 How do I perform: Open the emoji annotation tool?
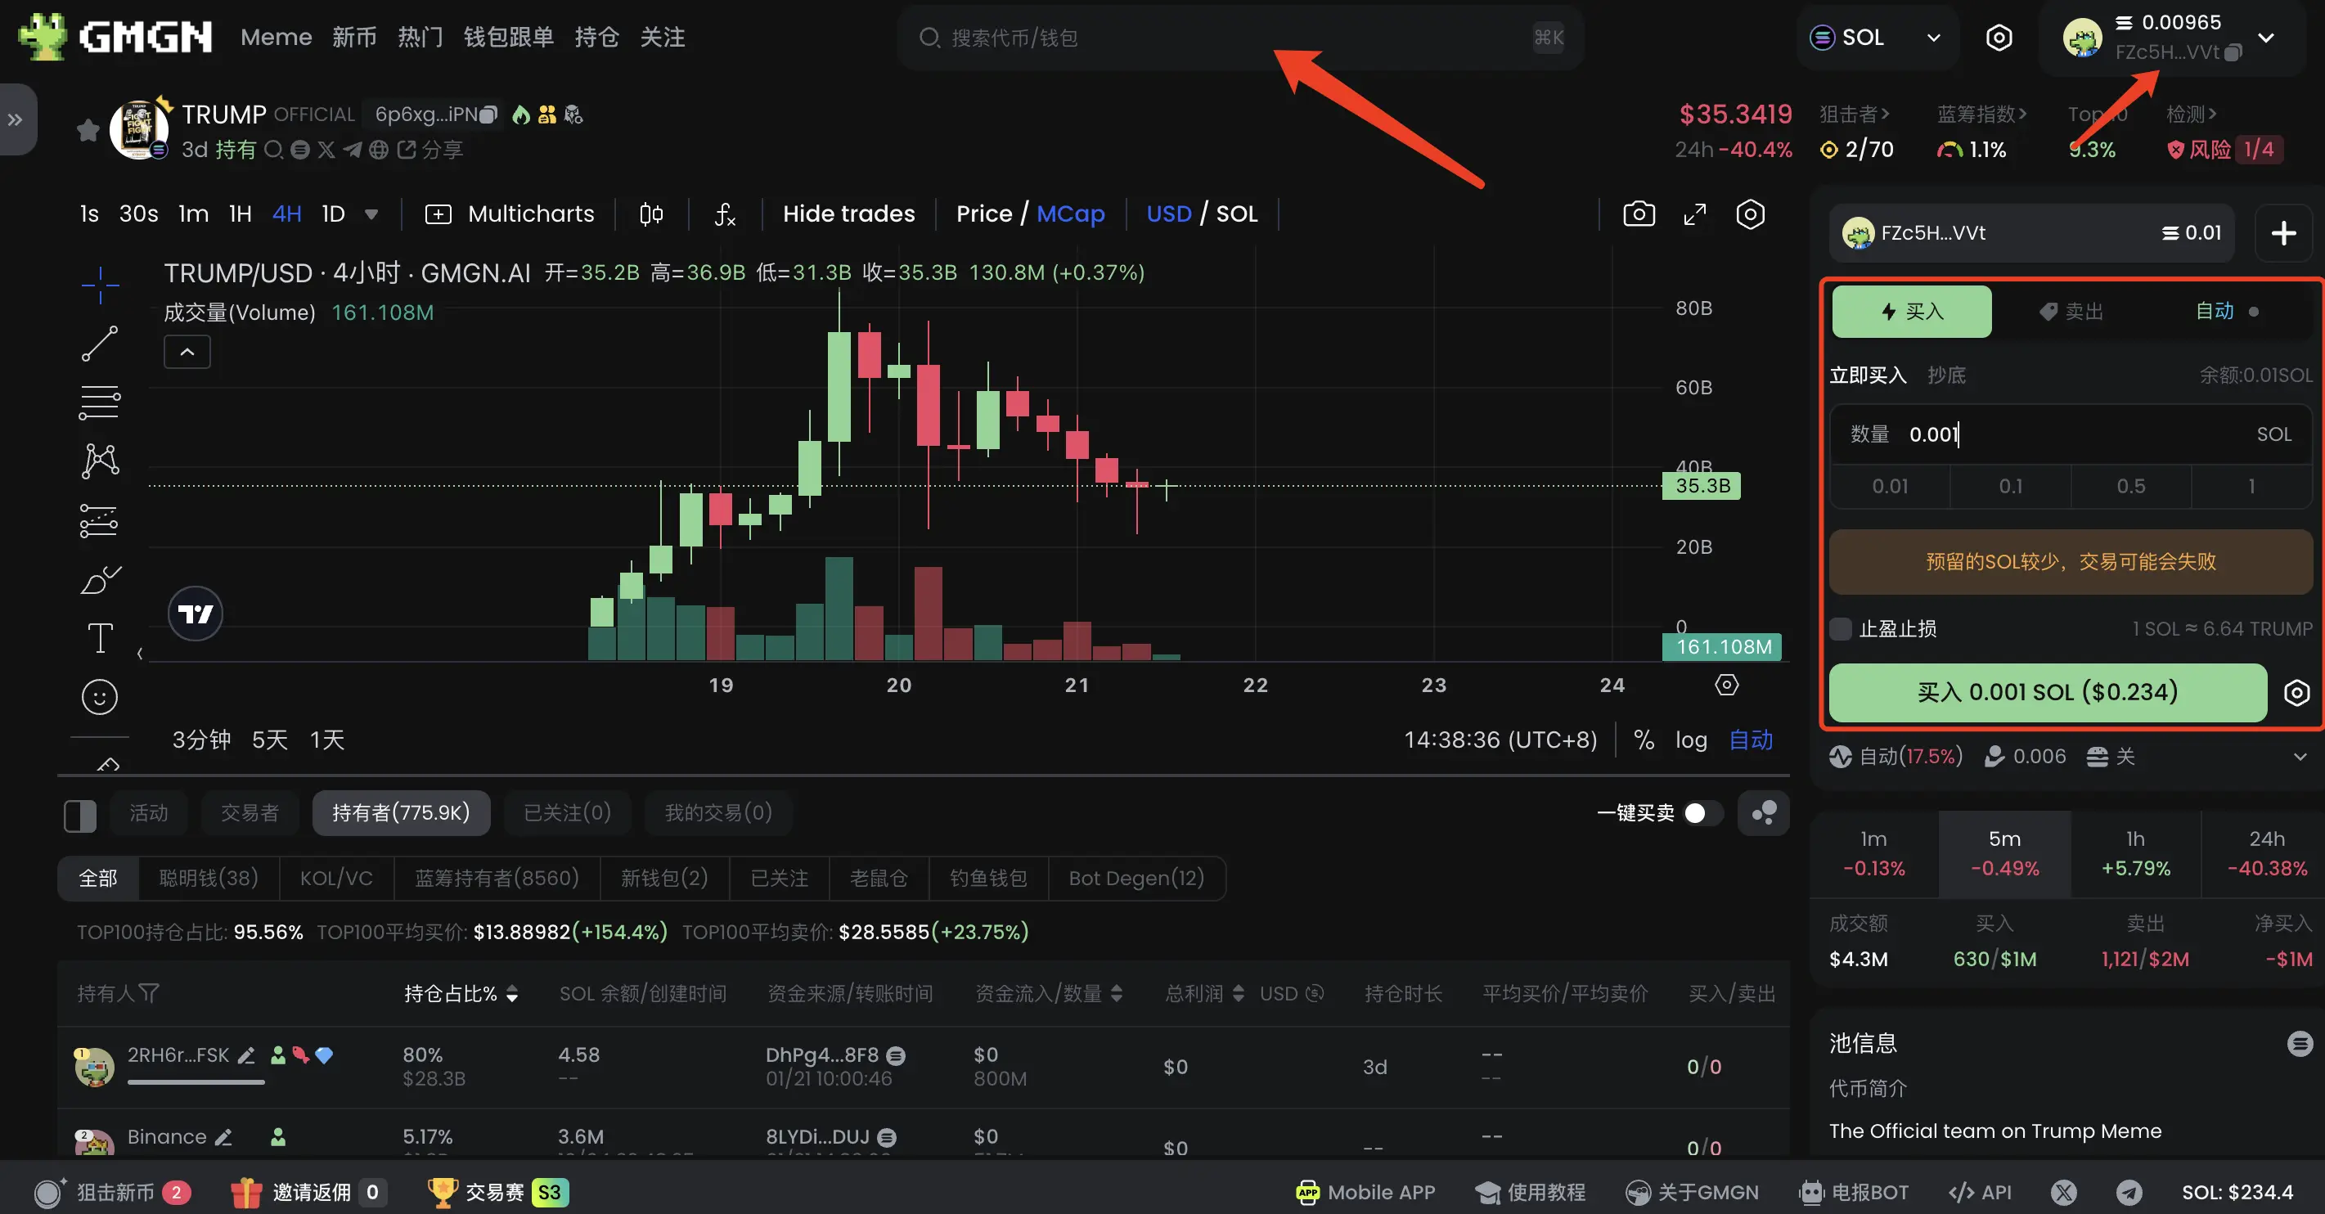[99, 696]
